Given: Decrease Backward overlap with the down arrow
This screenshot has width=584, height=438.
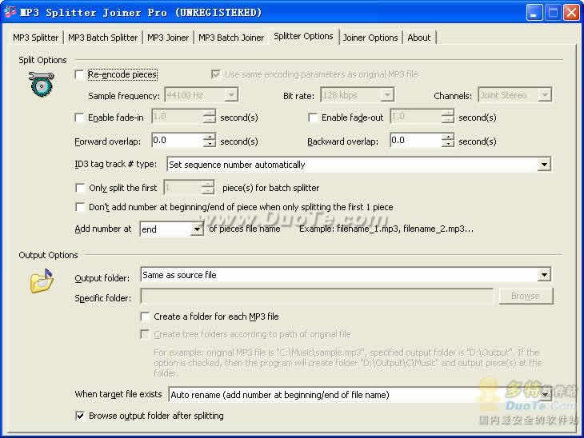Looking at the screenshot, I should point(447,145).
